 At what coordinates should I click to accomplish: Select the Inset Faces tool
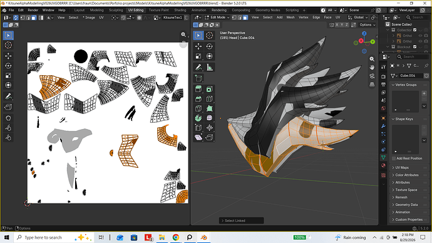click(x=209, y=89)
